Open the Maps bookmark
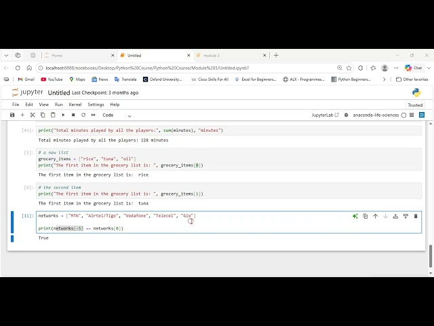434x326 pixels. pyautogui.click(x=77, y=79)
